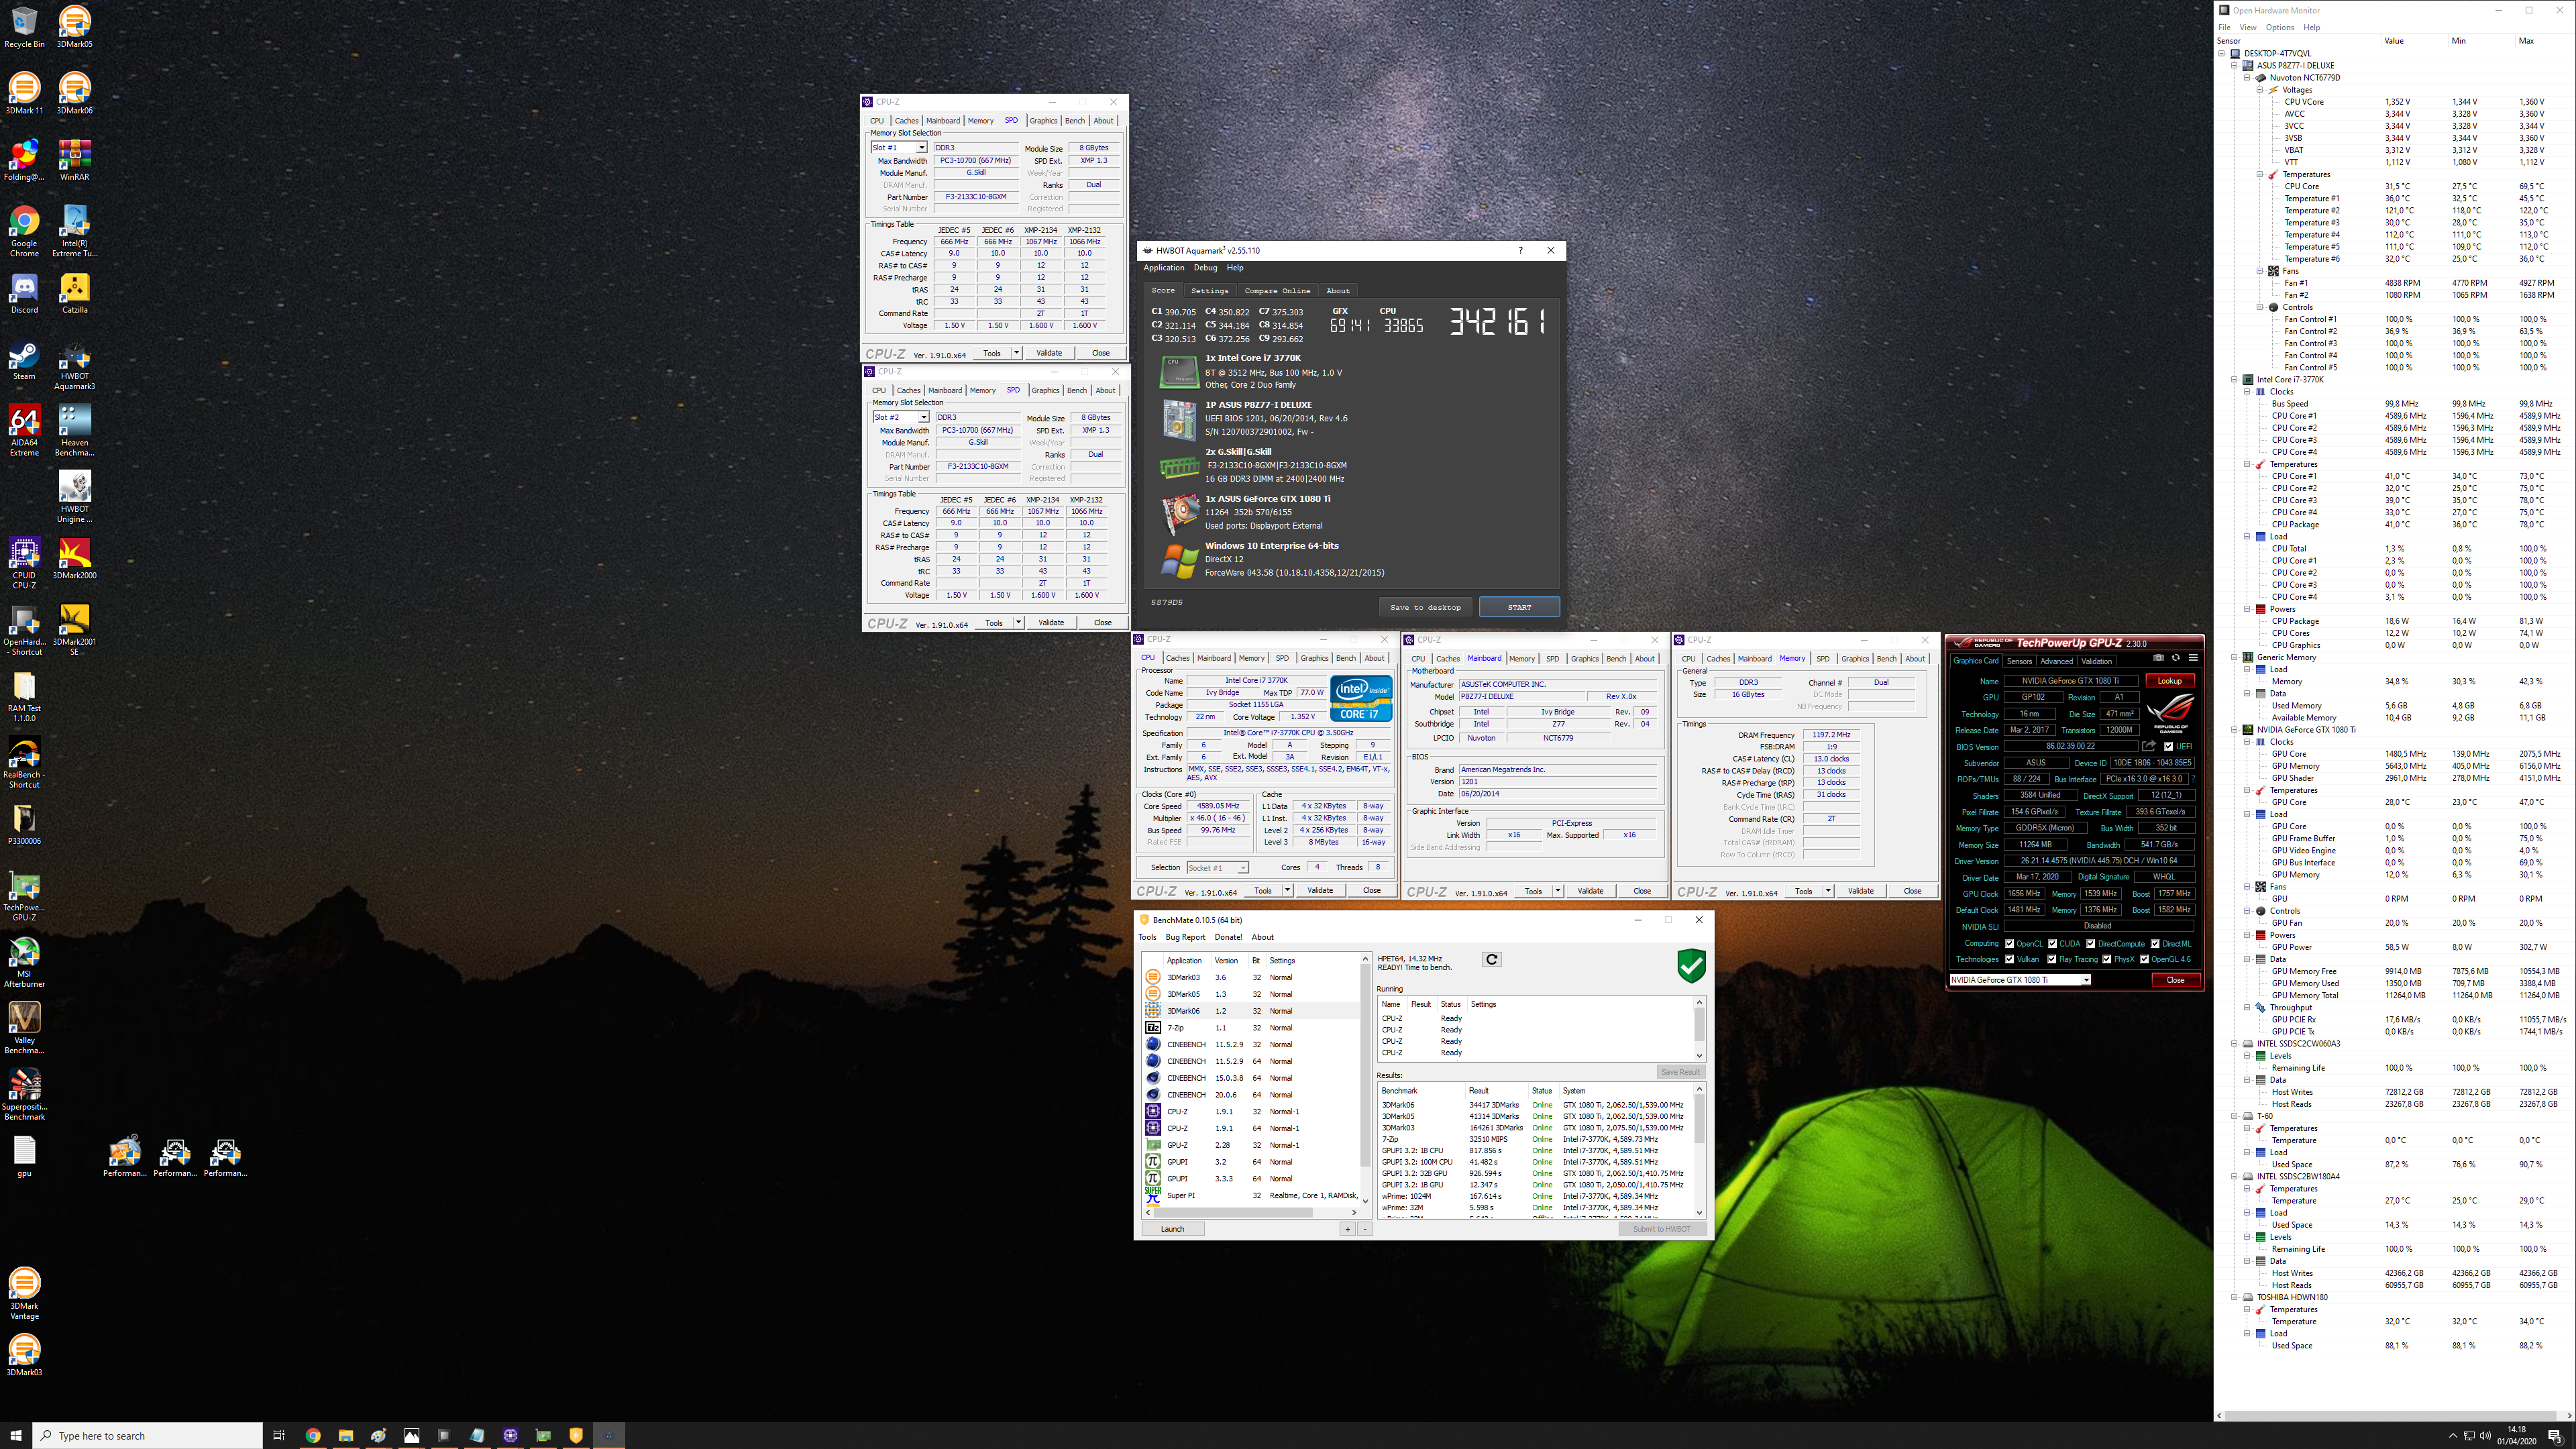The width and height of the screenshot is (2576, 1449).
Task: Open the MSI Afterburner desktop icon
Action: click(x=24, y=962)
